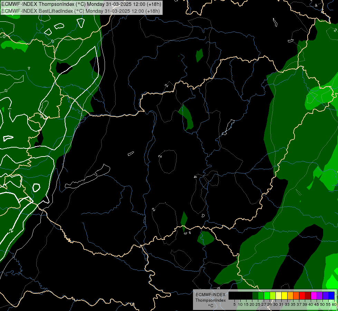
Task: Click the ThompsonIndex title line at top
Action: click(x=81, y=4)
